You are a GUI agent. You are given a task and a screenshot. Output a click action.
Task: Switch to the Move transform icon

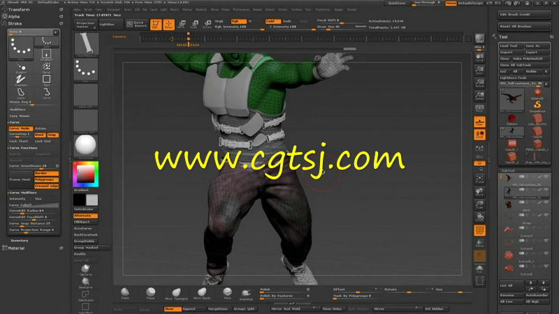[182, 24]
